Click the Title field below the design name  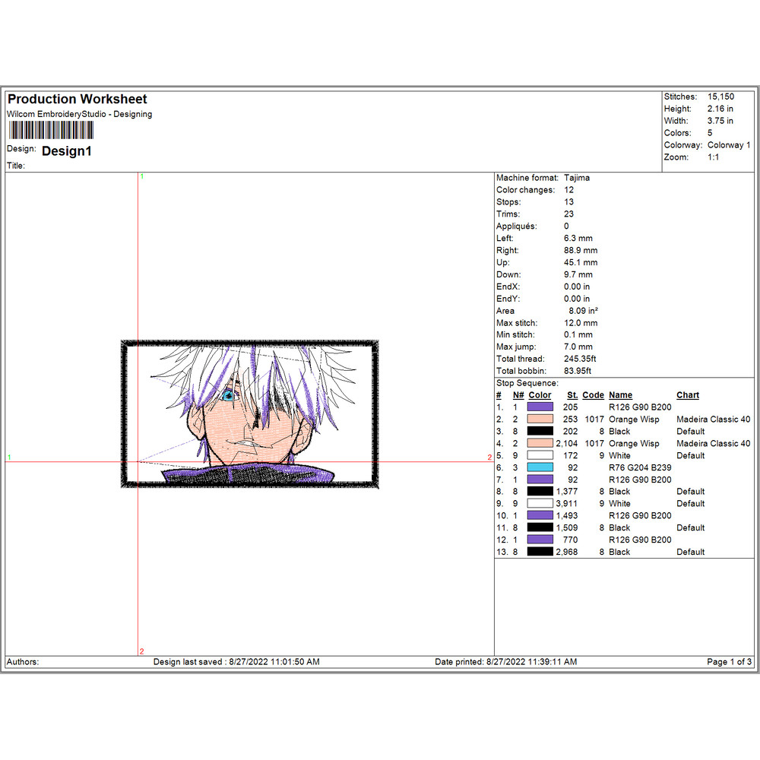pyautogui.click(x=17, y=166)
